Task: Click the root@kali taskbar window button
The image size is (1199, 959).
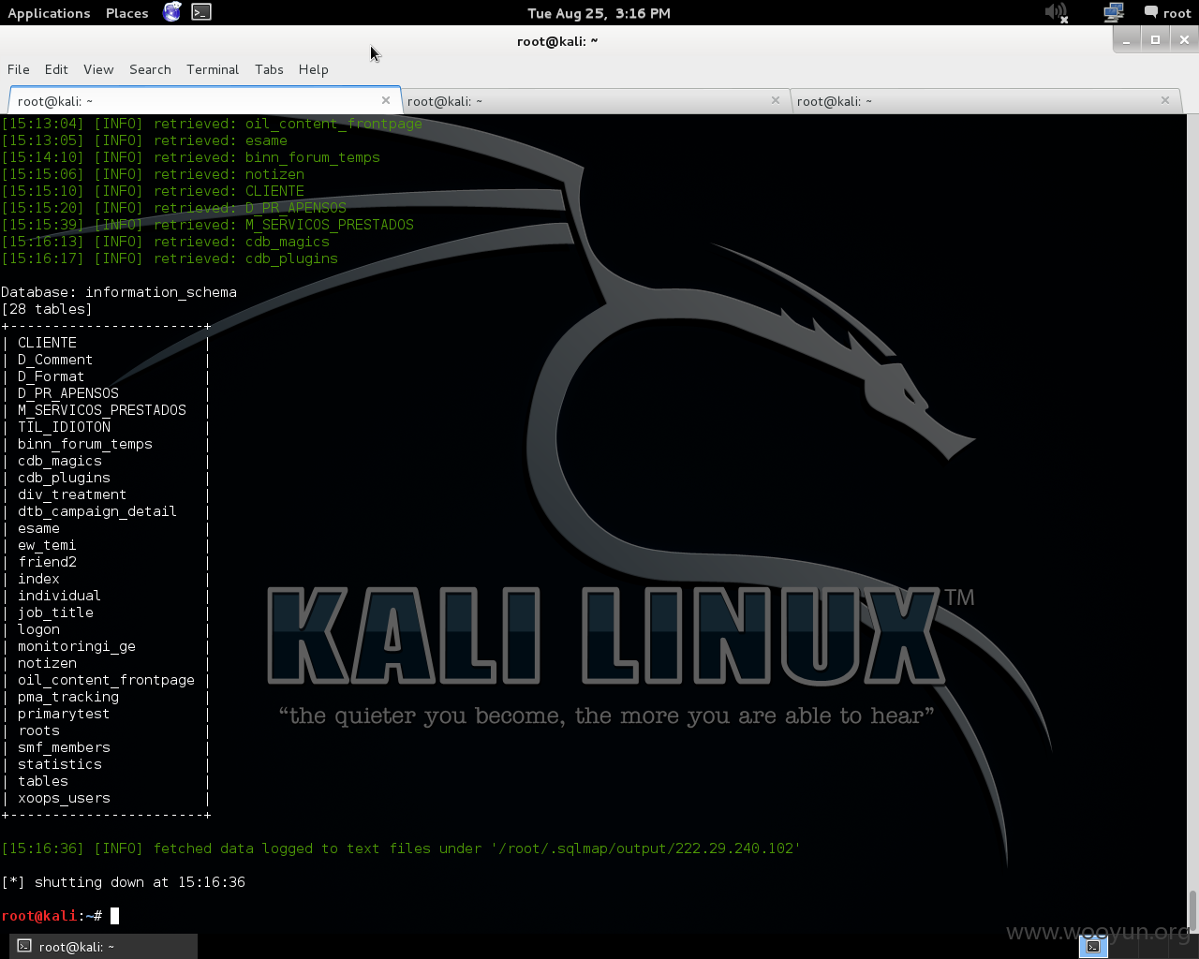Action: coord(103,946)
